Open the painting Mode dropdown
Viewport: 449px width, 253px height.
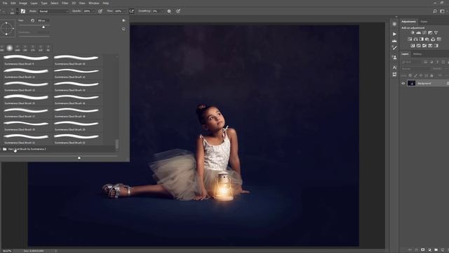(54, 11)
